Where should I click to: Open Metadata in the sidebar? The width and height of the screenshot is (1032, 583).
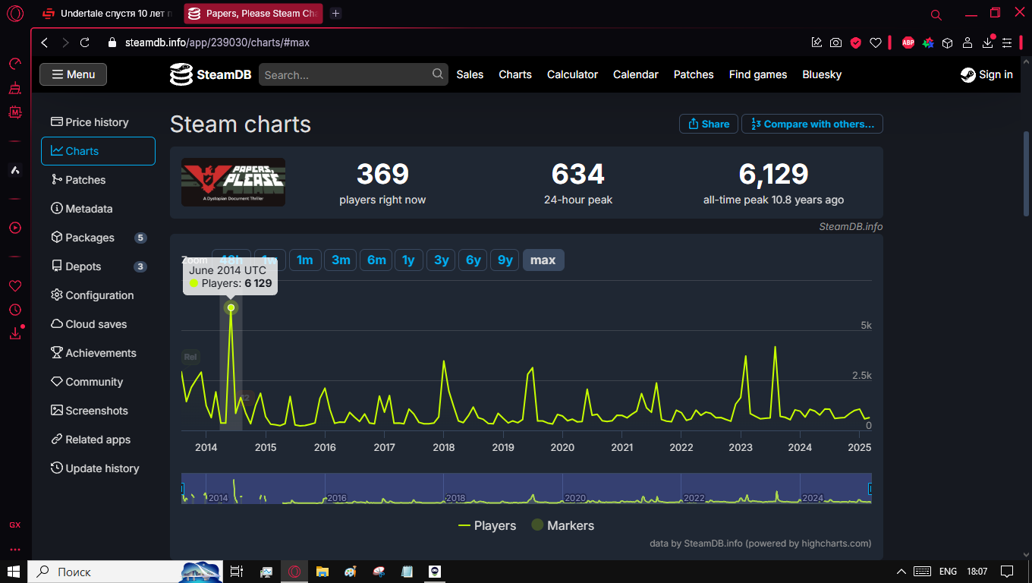[98, 209]
